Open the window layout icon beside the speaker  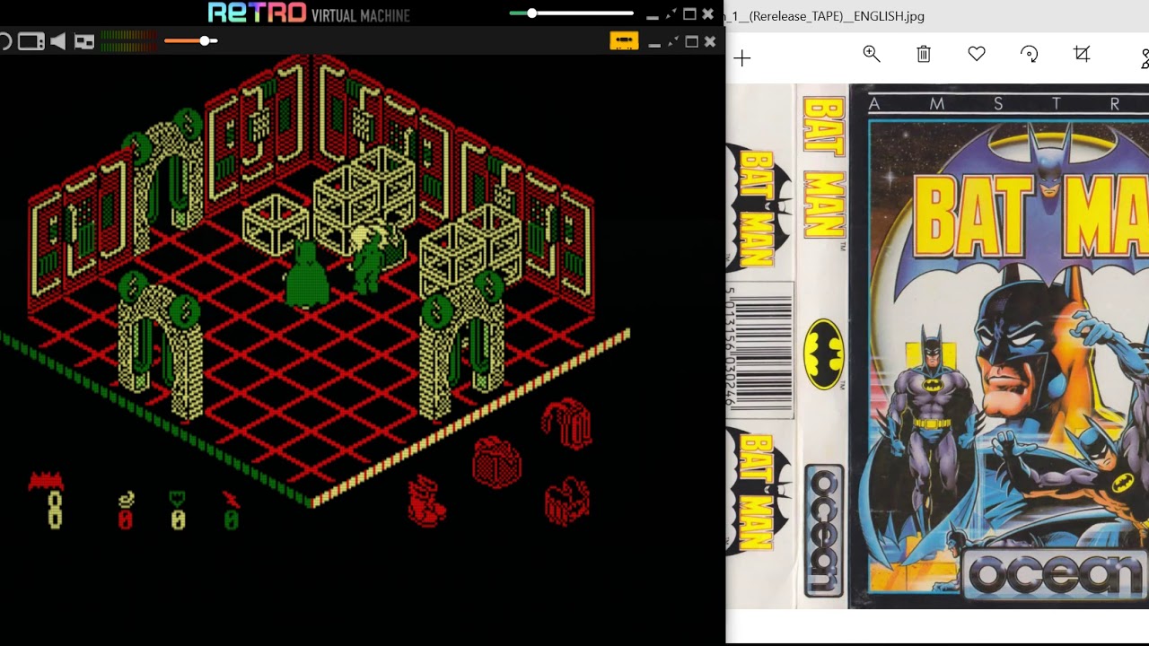84,41
